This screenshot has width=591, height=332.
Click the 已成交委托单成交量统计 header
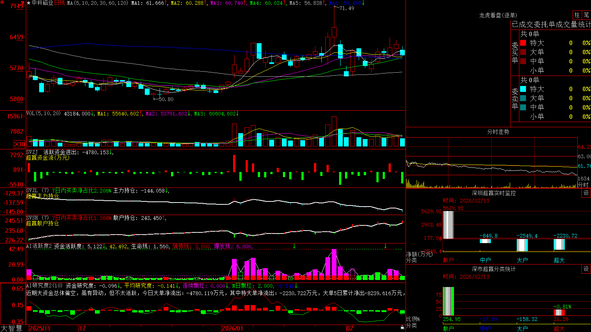click(551, 24)
